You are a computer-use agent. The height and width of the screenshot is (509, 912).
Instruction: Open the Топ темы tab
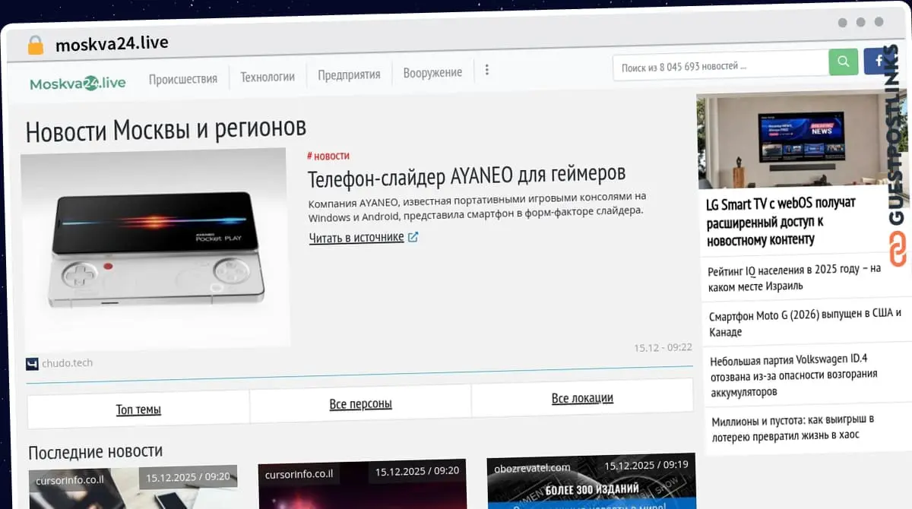tap(138, 409)
